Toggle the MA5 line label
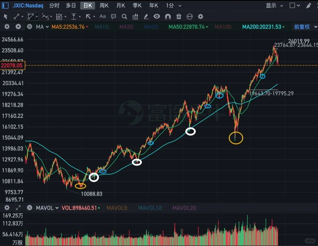This screenshot has width=318, height=246. tap(70, 27)
